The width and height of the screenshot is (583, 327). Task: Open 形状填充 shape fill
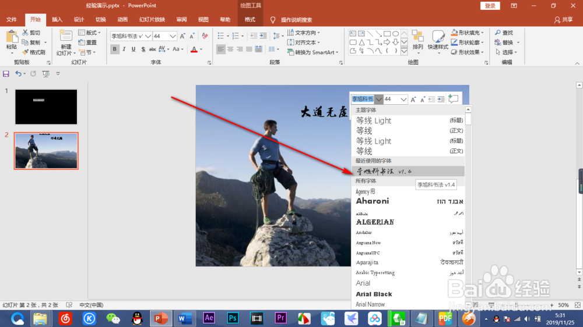[468, 33]
